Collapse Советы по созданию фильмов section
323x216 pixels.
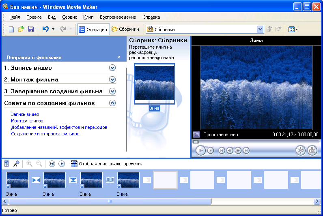pyautogui.click(x=112, y=103)
